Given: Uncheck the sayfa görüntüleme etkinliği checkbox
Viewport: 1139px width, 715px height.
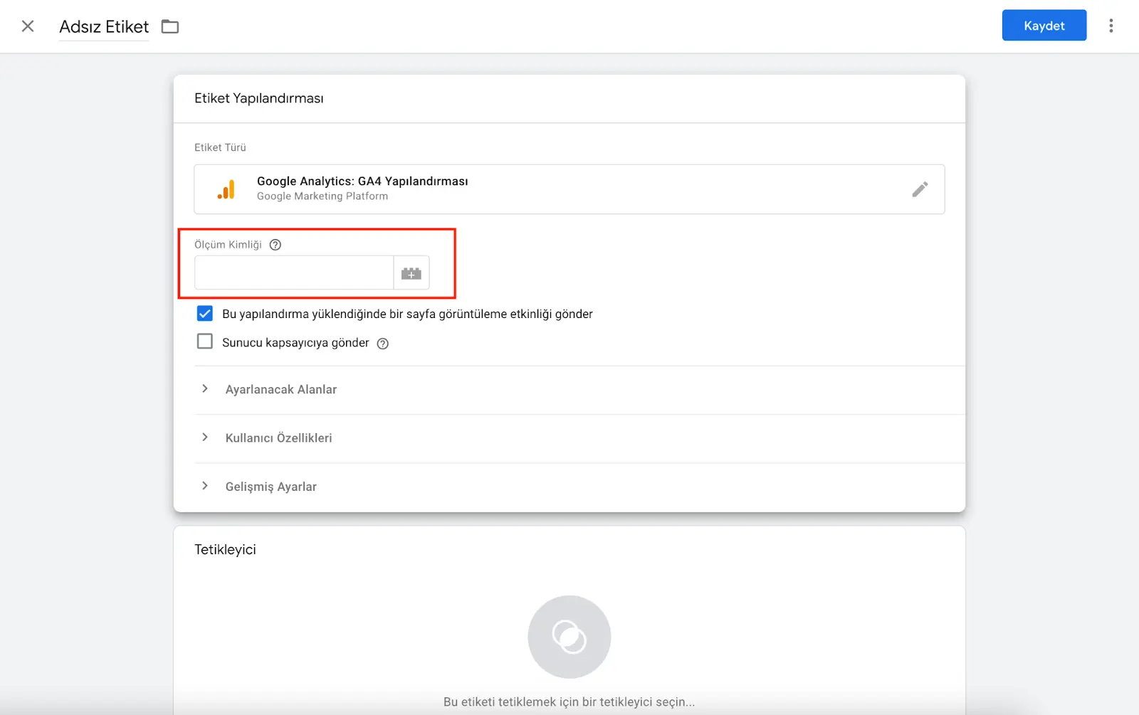Looking at the screenshot, I should (204, 313).
